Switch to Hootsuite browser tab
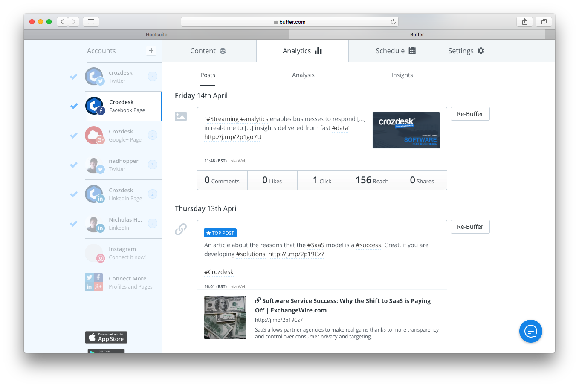579x387 pixels. coord(156,35)
